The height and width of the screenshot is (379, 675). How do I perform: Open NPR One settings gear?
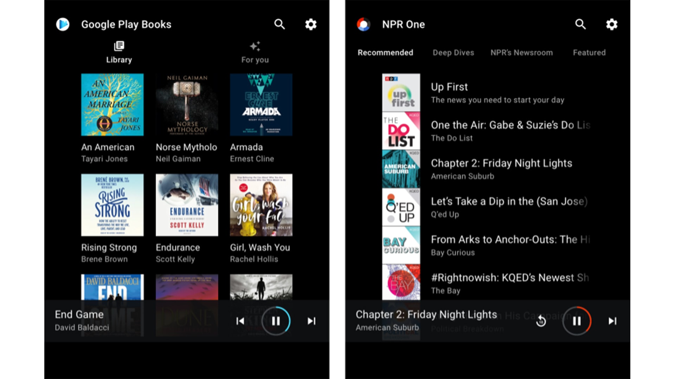click(612, 24)
